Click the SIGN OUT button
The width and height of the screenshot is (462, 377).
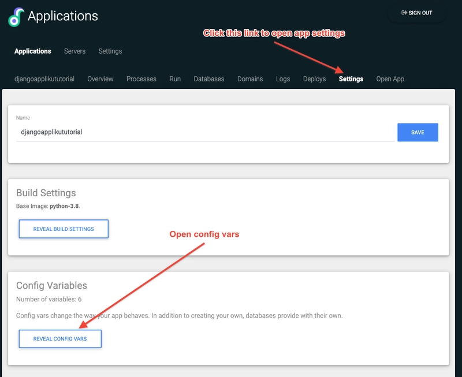click(417, 13)
